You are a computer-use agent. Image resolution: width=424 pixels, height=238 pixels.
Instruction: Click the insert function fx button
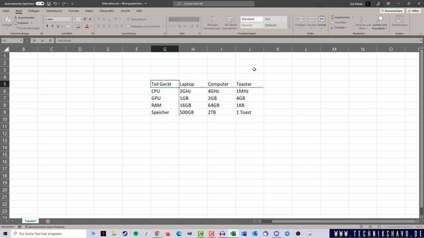tap(50, 40)
